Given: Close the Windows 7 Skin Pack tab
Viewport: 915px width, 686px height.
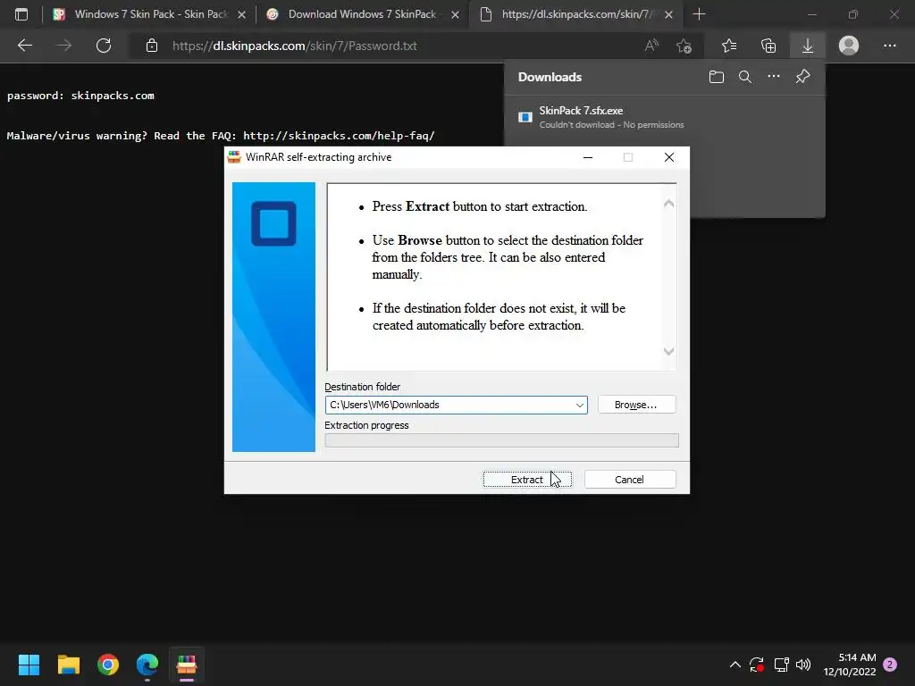Looking at the screenshot, I should [241, 14].
